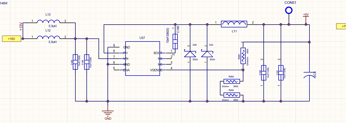Select the EC3 electrolytic capacitor symbol
Image resolution: width=346 pixels, height=123 pixels.
309,74
